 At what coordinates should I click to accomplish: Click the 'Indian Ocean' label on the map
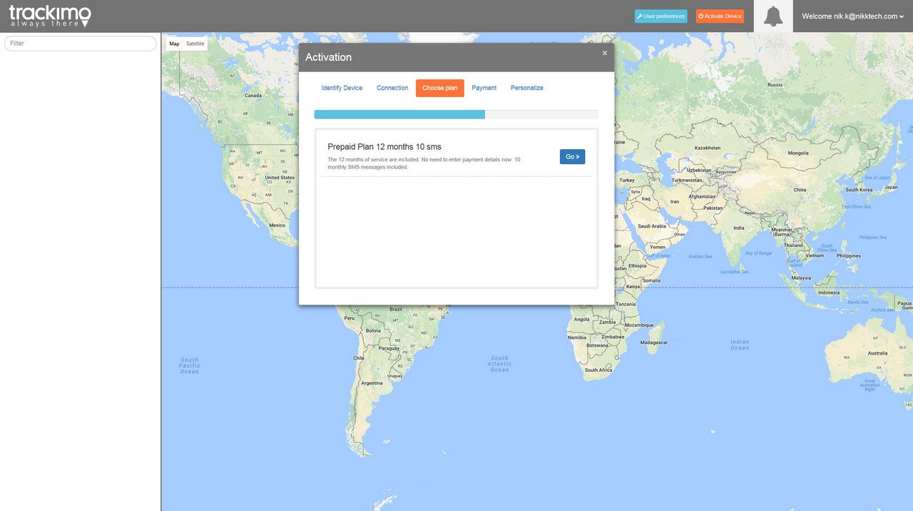[x=740, y=345]
